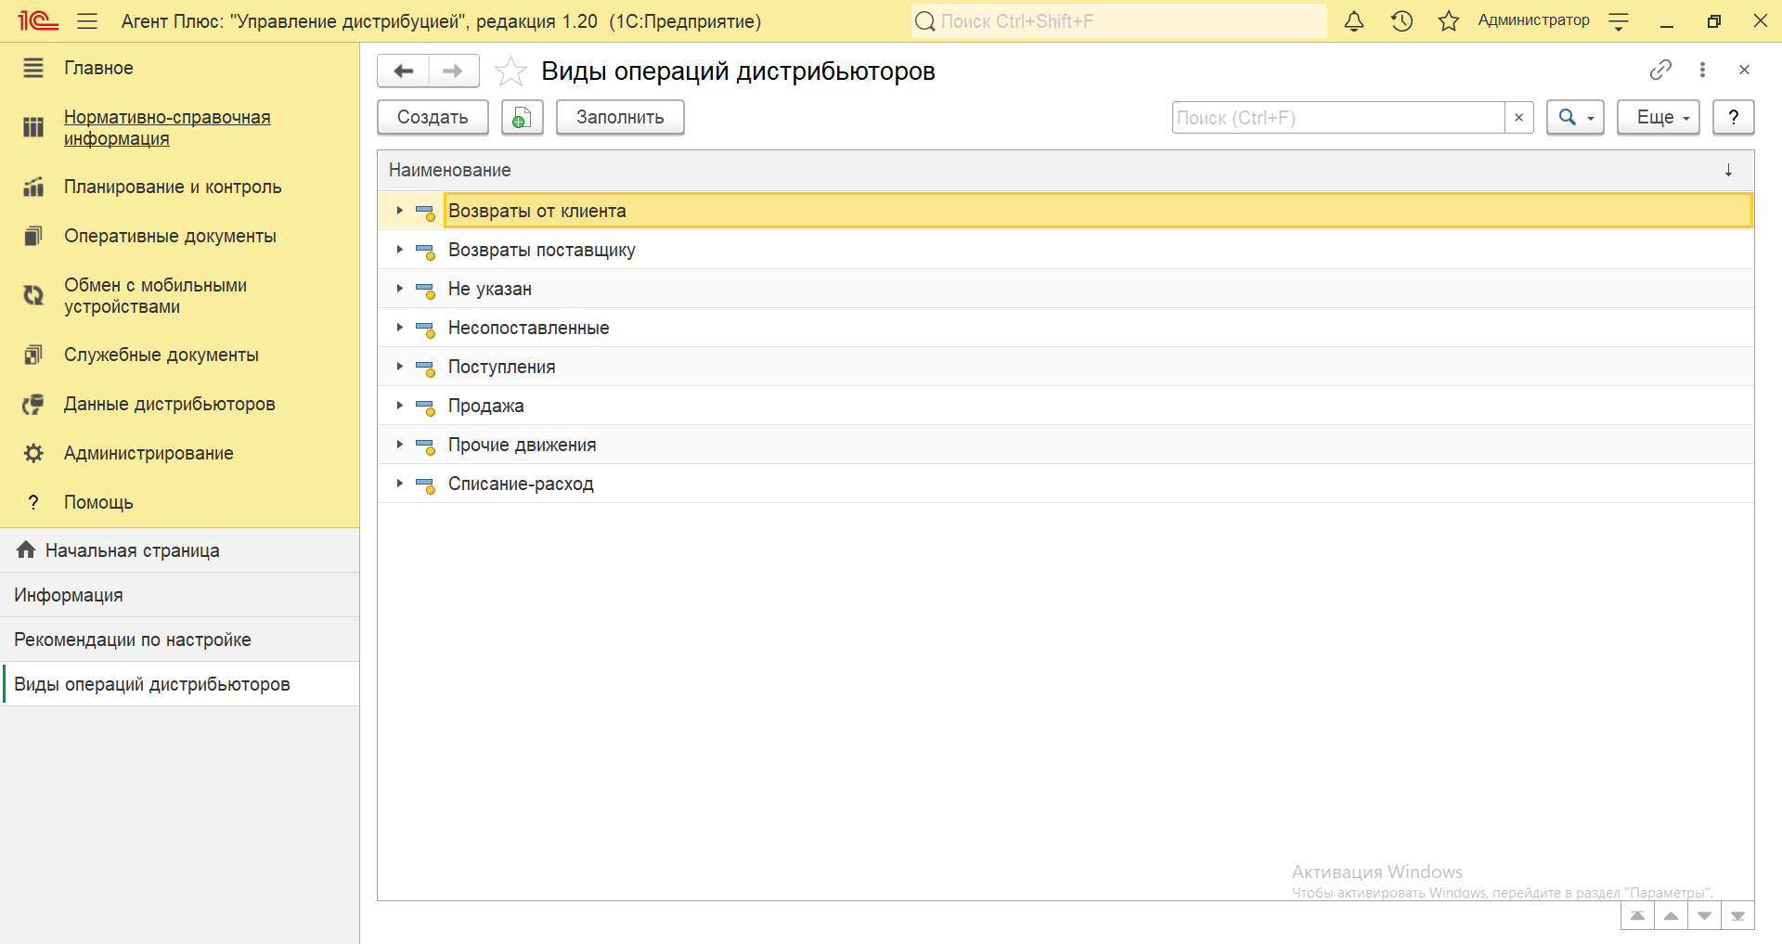Open service settings menu icon beside Администратор
The image size is (1782, 944).
(1619, 20)
